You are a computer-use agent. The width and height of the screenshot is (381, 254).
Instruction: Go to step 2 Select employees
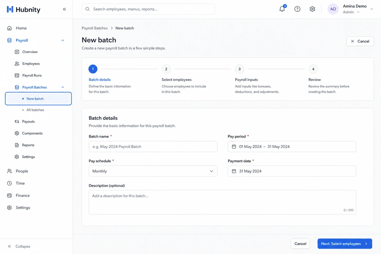(x=166, y=69)
